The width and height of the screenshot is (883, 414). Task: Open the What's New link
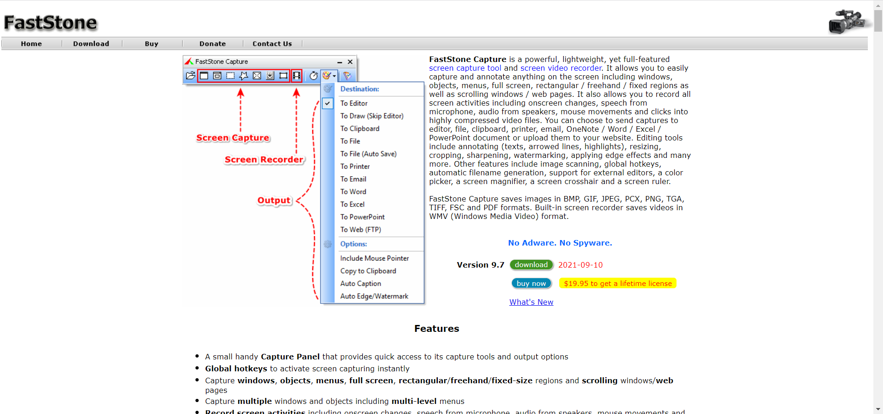[x=531, y=302]
